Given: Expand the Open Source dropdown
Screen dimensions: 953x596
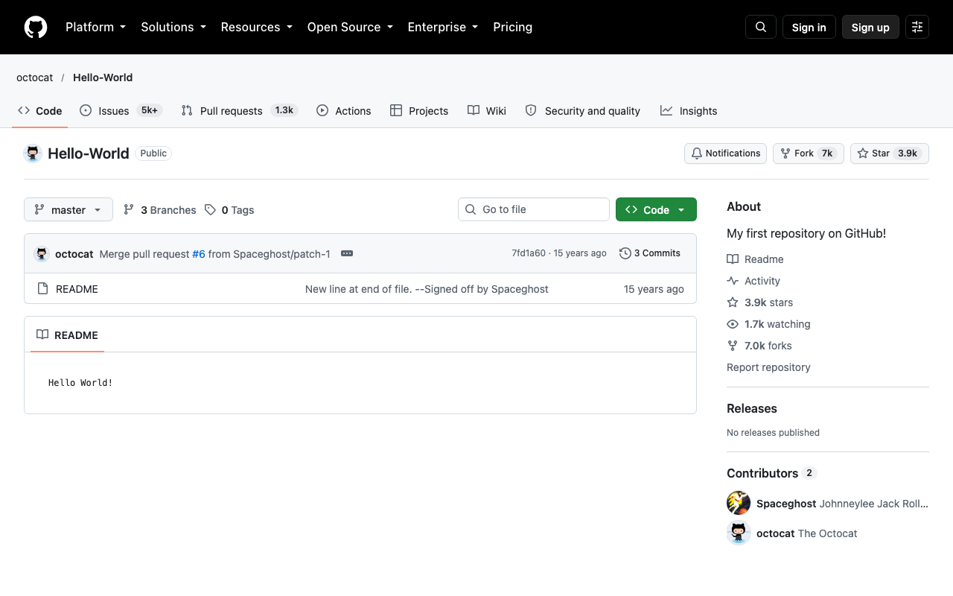Looking at the screenshot, I should [x=350, y=27].
